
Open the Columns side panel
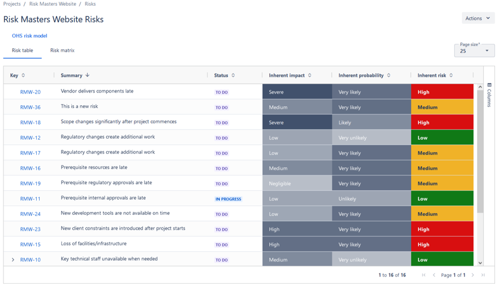pyautogui.click(x=489, y=95)
